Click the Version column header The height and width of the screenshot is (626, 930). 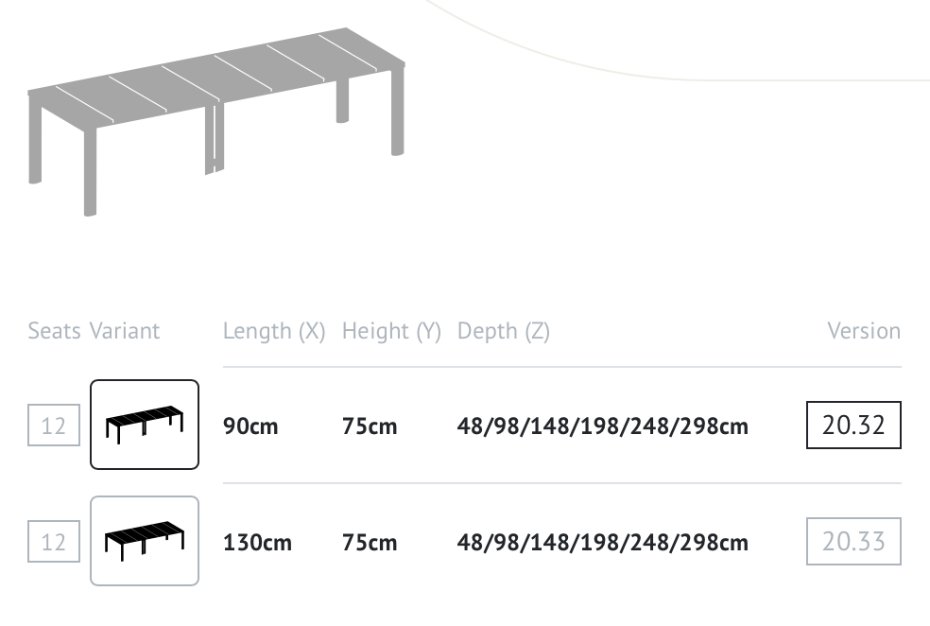click(x=864, y=331)
